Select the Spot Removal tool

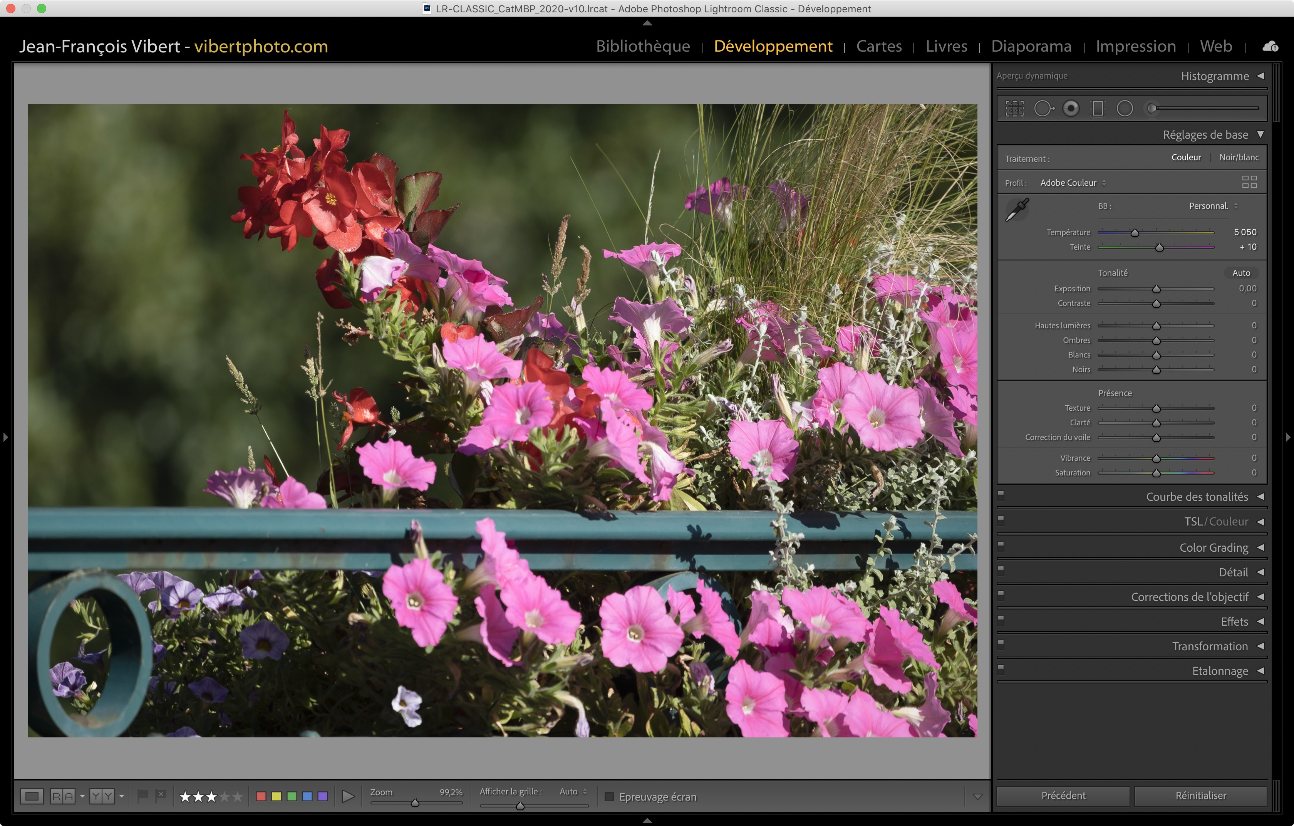click(x=1043, y=109)
